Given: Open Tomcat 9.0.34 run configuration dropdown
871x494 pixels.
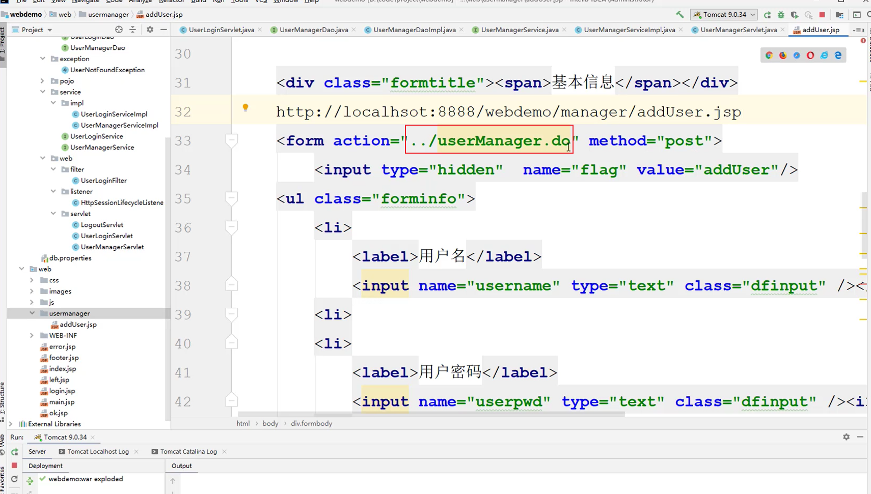Looking at the screenshot, I should pyautogui.click(x=724, y=15).
